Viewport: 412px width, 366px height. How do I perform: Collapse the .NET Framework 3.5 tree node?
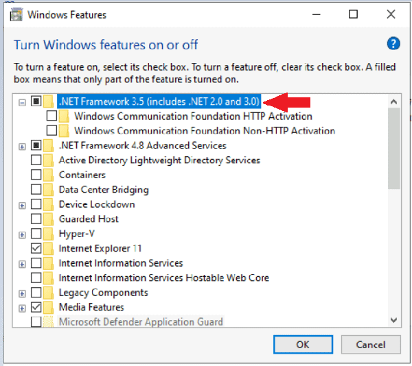click(23, 102)
